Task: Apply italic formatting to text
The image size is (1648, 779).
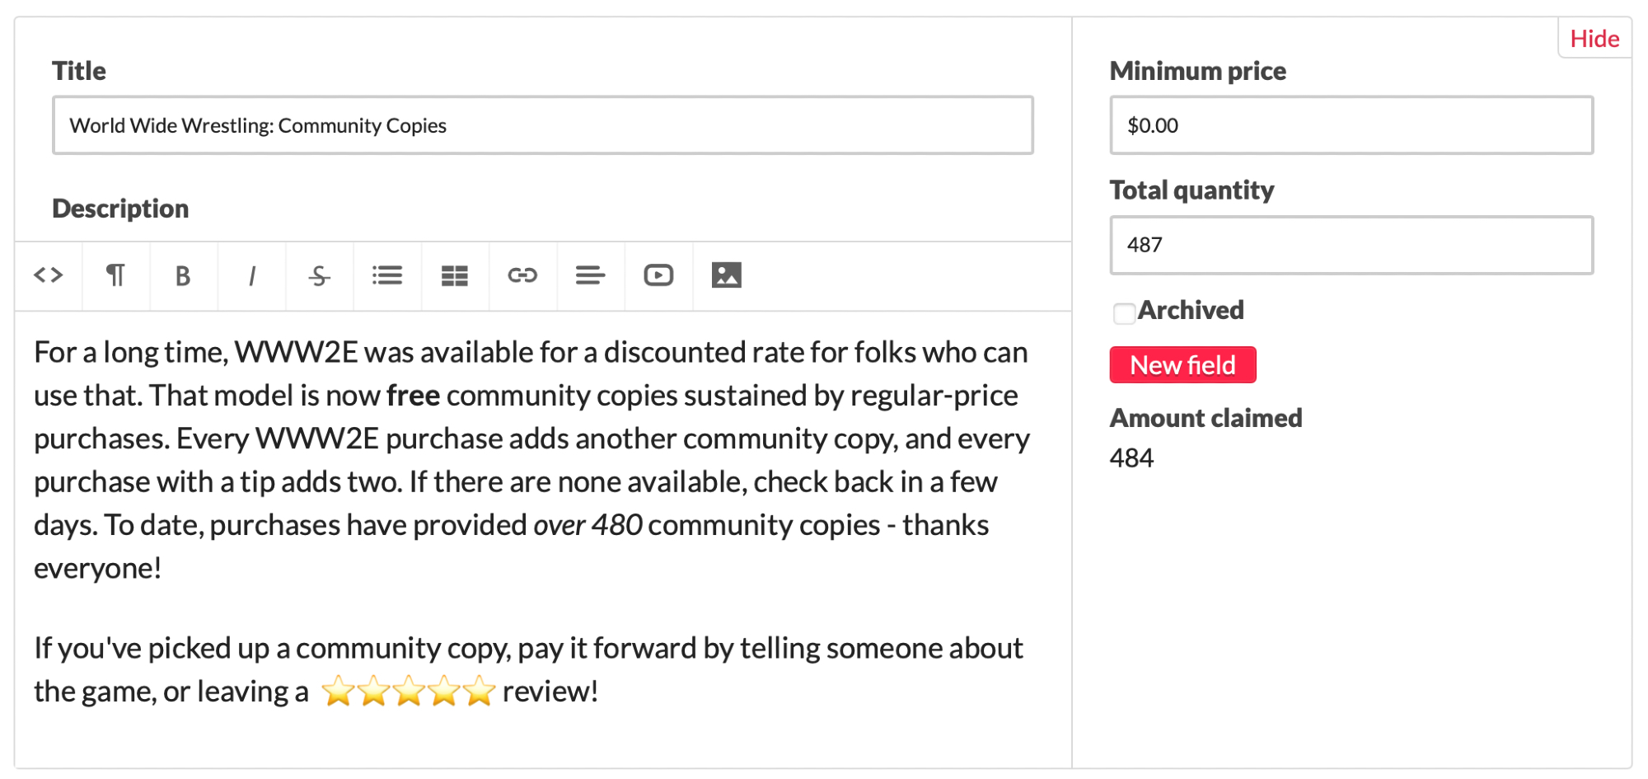Action: point(251,275)
